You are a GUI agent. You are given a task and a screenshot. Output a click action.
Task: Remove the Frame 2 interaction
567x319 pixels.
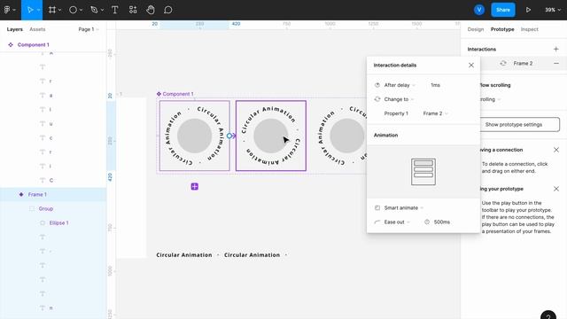click(556, 63)
